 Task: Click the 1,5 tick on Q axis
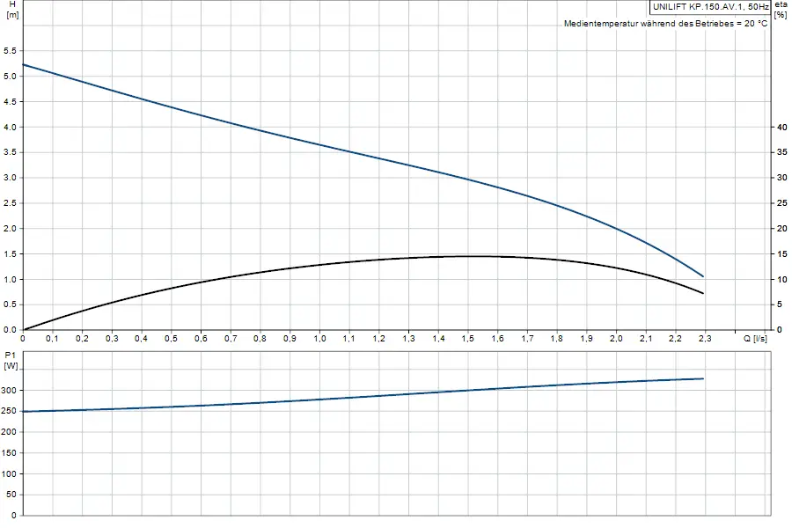coord(468,339)
